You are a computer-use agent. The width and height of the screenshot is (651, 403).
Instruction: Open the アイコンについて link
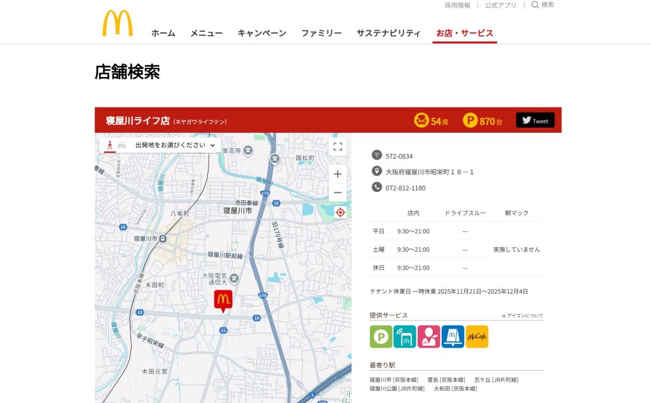pos(522,315)
